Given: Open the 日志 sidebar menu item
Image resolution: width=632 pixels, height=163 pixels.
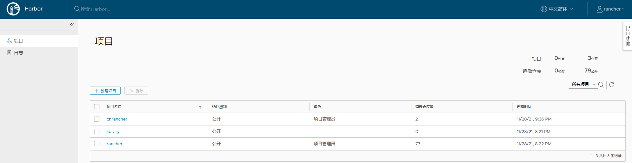Looking at the screenshot, I should coord(39,53).
